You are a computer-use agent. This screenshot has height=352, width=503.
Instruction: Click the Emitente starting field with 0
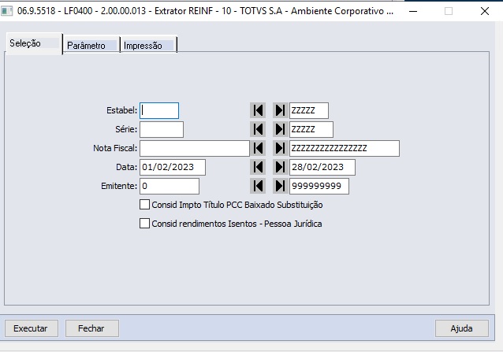click(170, 186)
